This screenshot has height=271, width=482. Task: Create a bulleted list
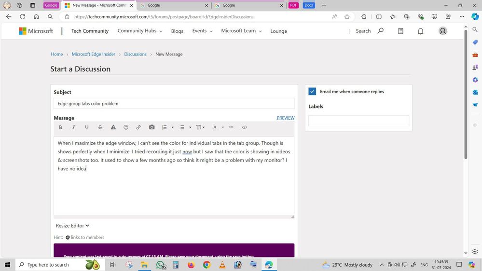[182, 127]
